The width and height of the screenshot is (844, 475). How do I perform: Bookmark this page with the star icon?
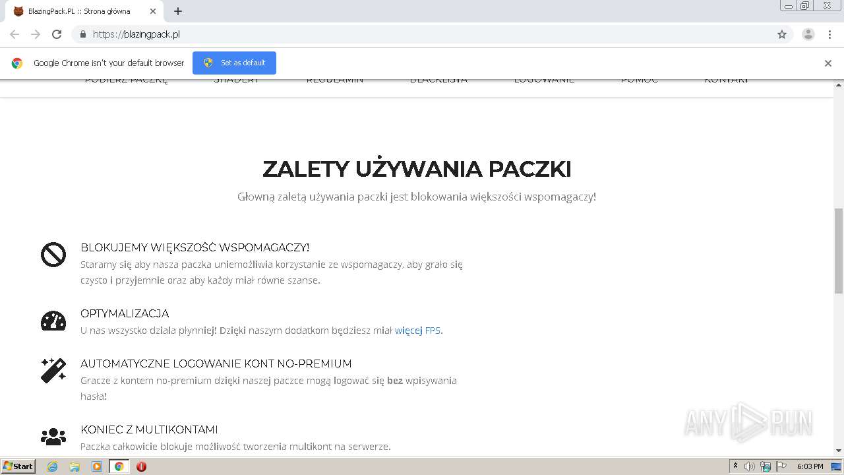coord(782,34)
